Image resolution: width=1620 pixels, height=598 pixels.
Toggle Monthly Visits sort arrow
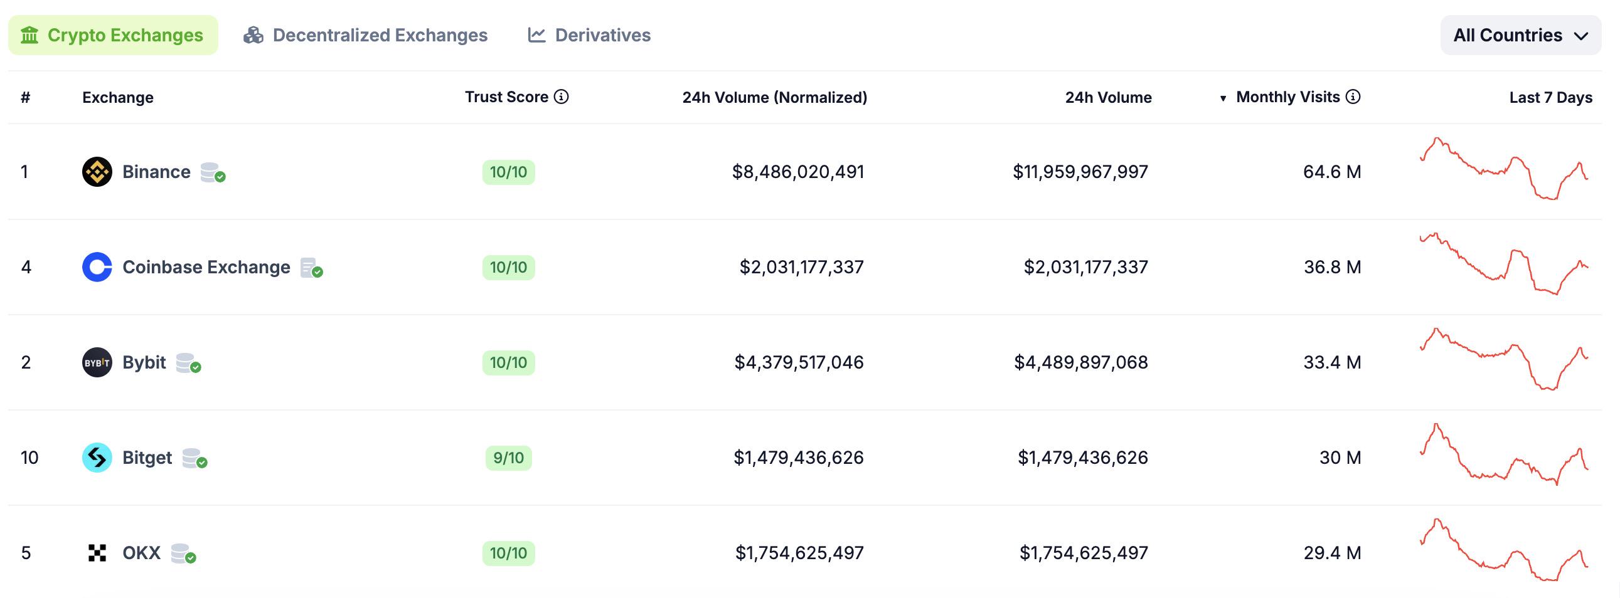pyautogui.click(x=1223, y=98)
